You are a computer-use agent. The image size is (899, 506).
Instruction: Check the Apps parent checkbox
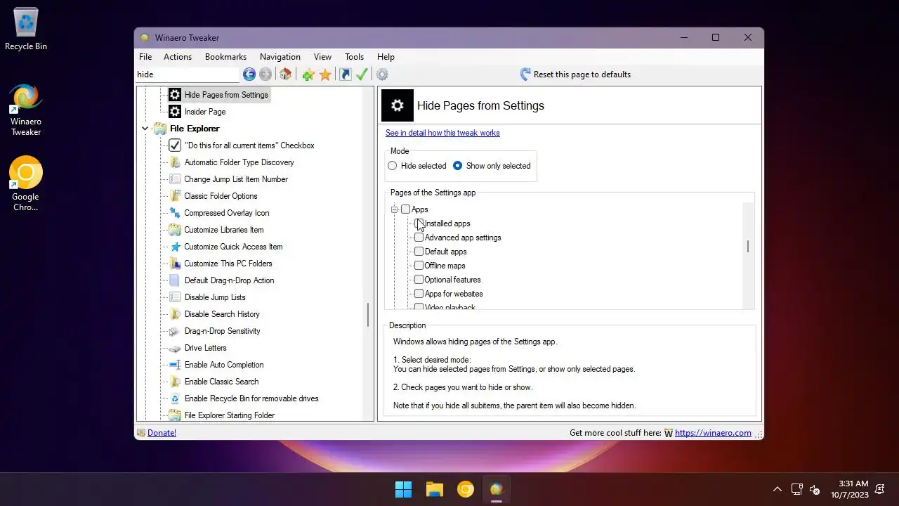click(405, 209)
